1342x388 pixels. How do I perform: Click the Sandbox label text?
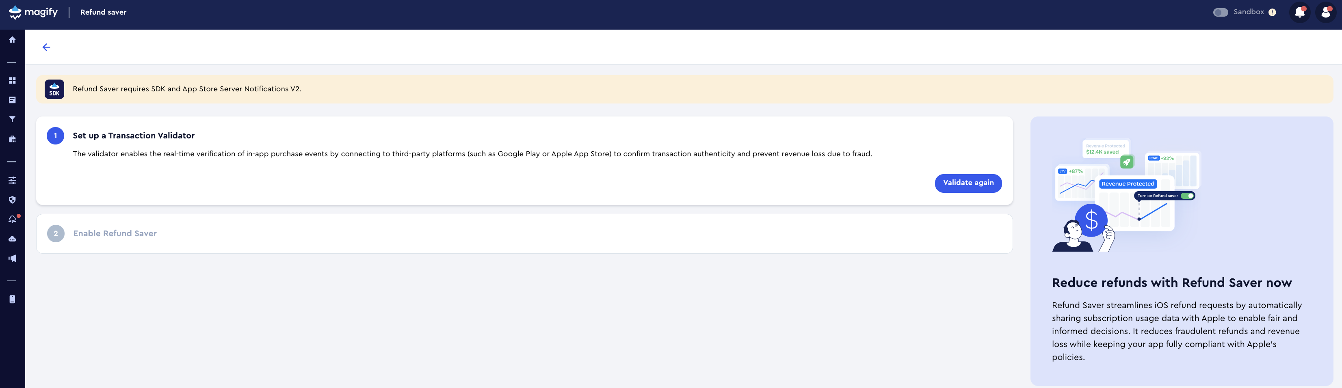point(1248,12)
